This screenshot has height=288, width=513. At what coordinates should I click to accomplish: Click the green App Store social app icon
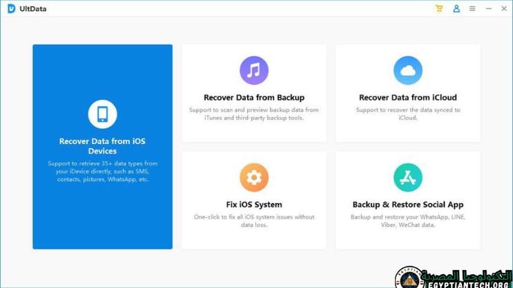(x=407, y=178)
